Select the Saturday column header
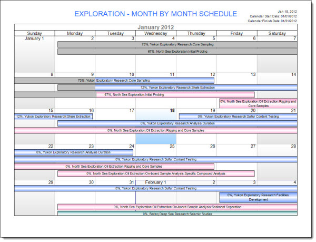Image resolution: width=316 pixels, height=242 pixels. coord(277,33)
